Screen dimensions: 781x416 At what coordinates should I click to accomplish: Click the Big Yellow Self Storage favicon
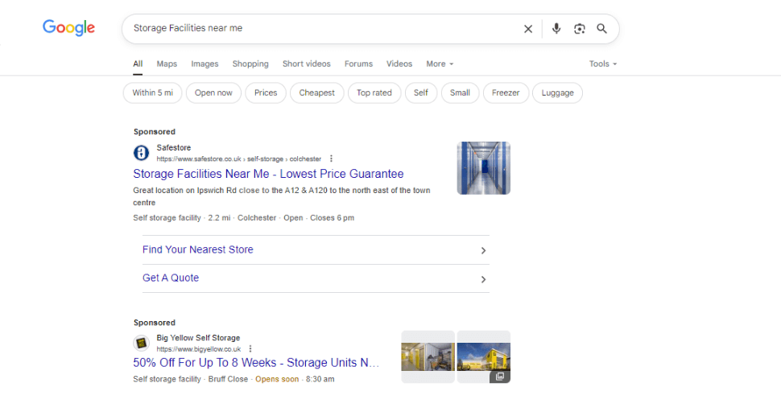141,343
